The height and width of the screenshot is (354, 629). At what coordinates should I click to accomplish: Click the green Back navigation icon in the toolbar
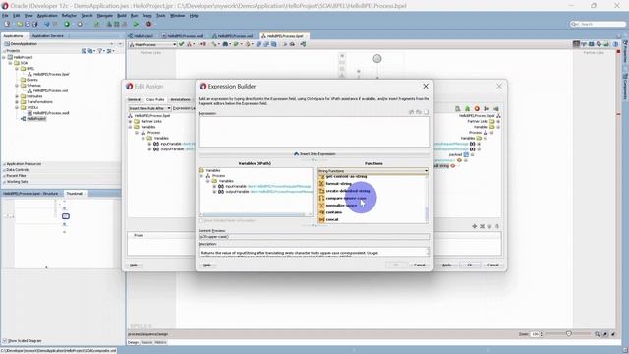click(67, 24)
